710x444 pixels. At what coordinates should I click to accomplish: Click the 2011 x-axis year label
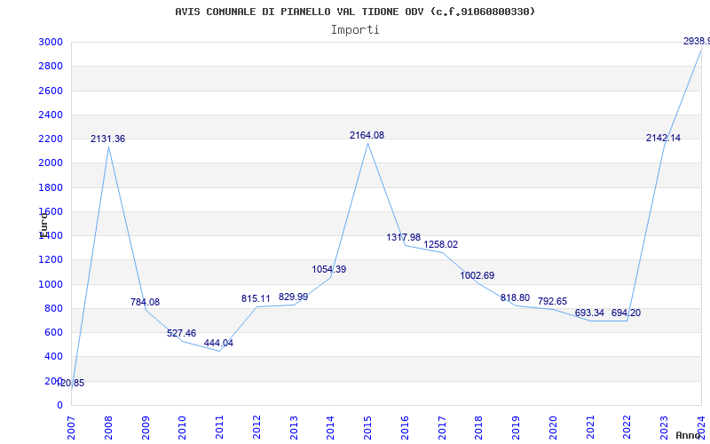[219, 427]
